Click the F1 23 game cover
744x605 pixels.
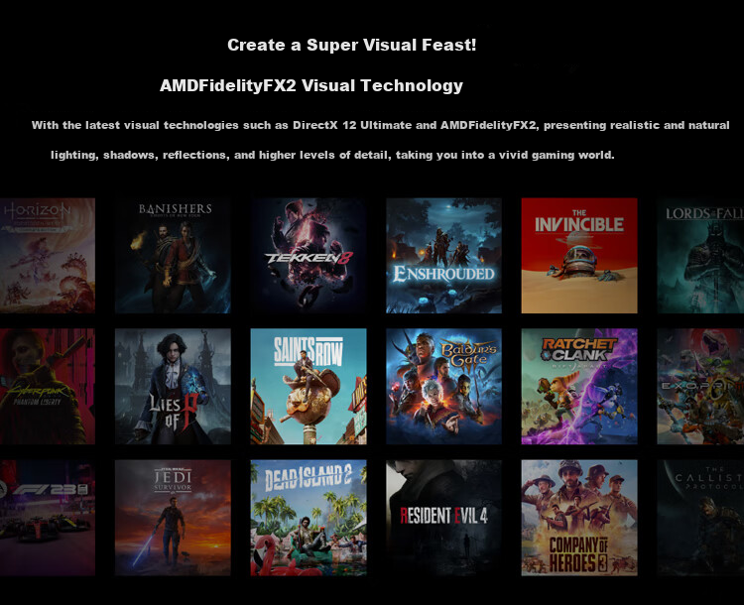coord(48,518)
